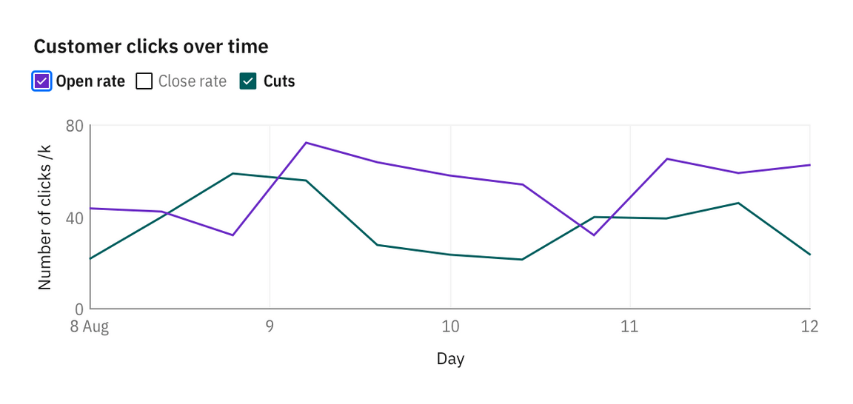Click the "40" y-axis tick label
Image resolution: width=853 pixels, height=404 pixels.
74,218
